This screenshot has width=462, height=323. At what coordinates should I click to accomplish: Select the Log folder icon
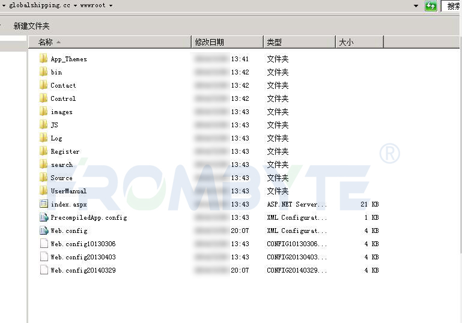click(44, 138)
